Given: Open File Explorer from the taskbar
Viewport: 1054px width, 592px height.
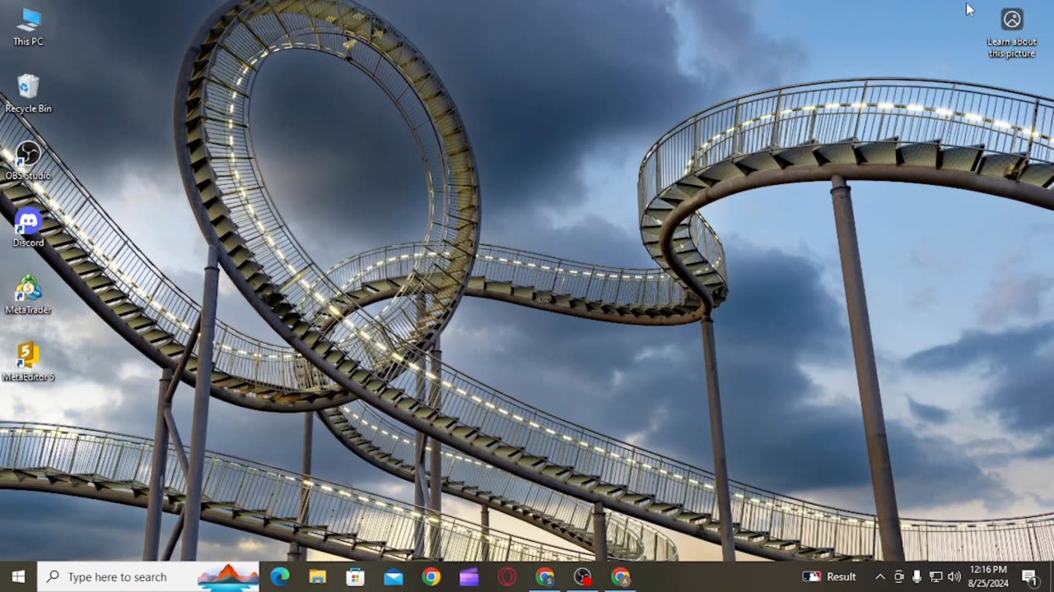Looking at the screenshot, I should [318, 577].
